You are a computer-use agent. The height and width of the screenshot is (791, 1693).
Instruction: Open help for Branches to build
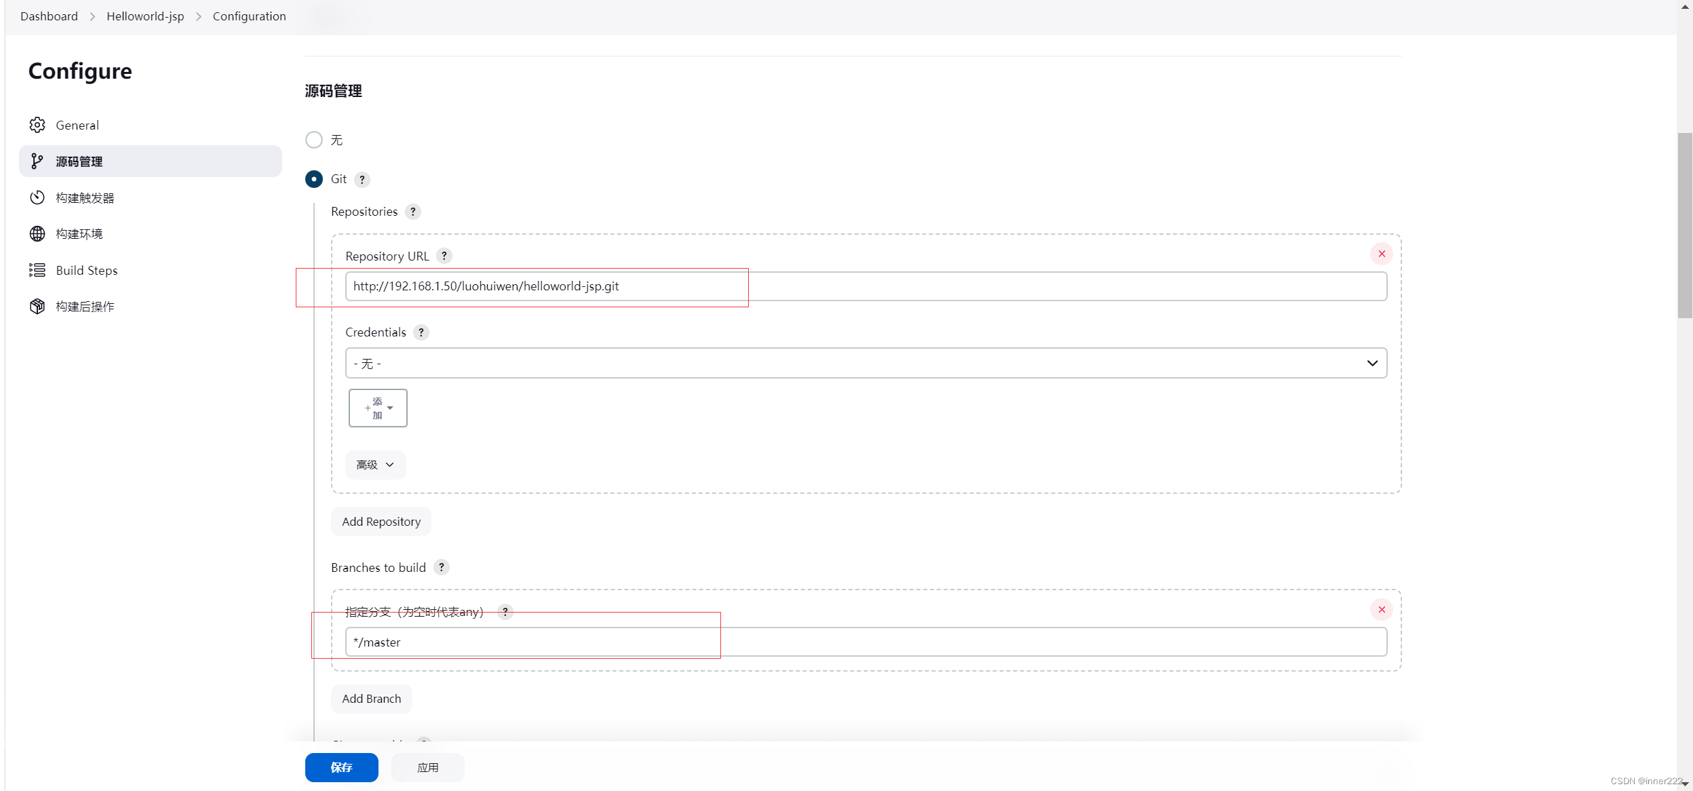click(x=442, y=567)
